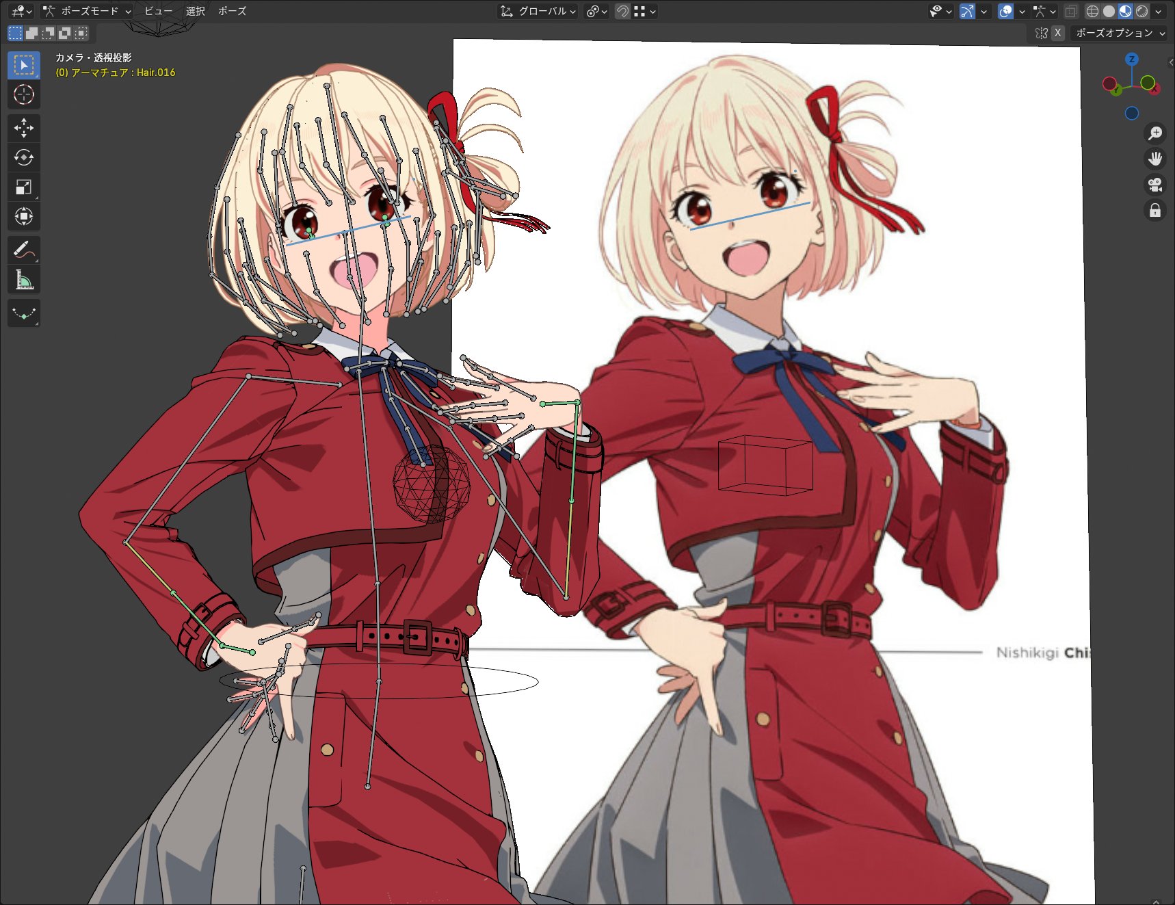Open the snapping options dropdown
Image resolution: width=1175 pixels, height=905 pixels.
645,11
